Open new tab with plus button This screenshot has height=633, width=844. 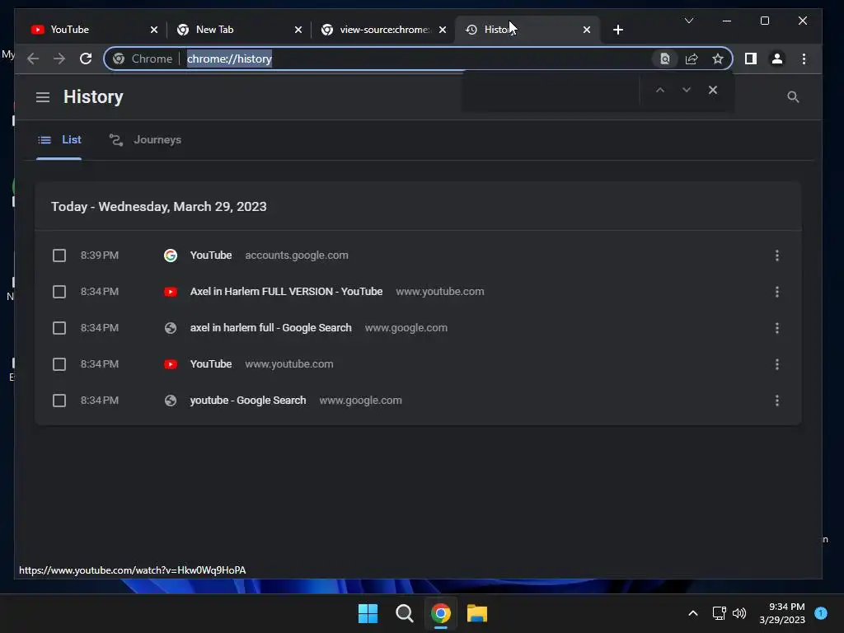(x=618, y=30)
